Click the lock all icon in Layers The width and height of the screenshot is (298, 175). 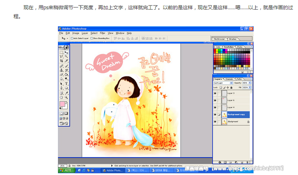click(x=231, y=87)
